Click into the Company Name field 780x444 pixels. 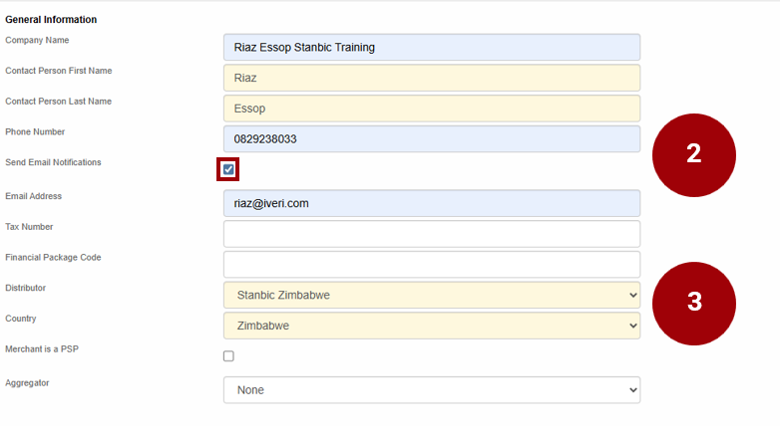point(432,47)
